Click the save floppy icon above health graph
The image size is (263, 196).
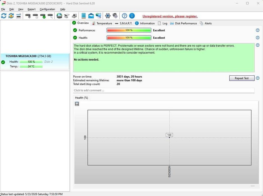coord(77,104)
